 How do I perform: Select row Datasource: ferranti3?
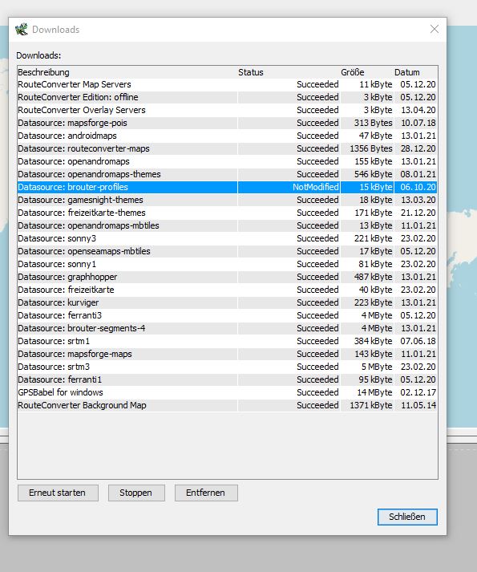[227, 315]
